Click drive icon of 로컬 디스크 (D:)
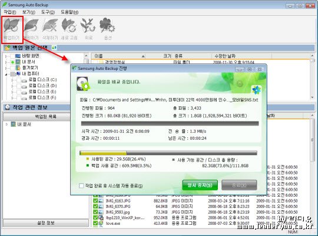 (x=24, y=86)
